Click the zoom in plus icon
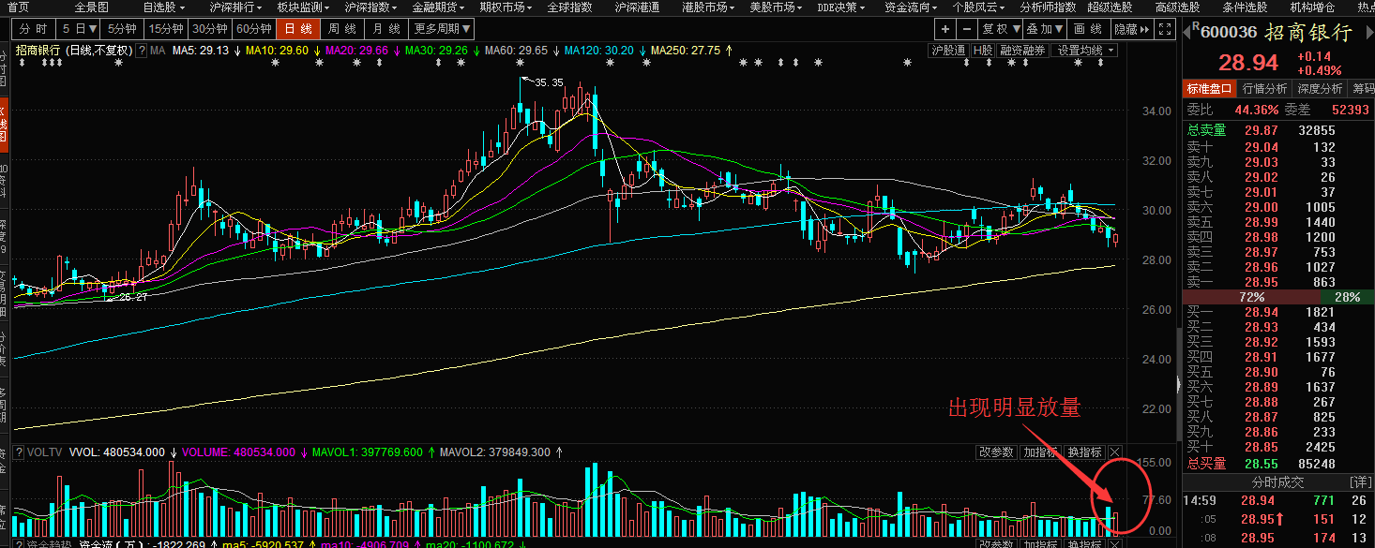The image size is (1375, 548). [944, 29]
